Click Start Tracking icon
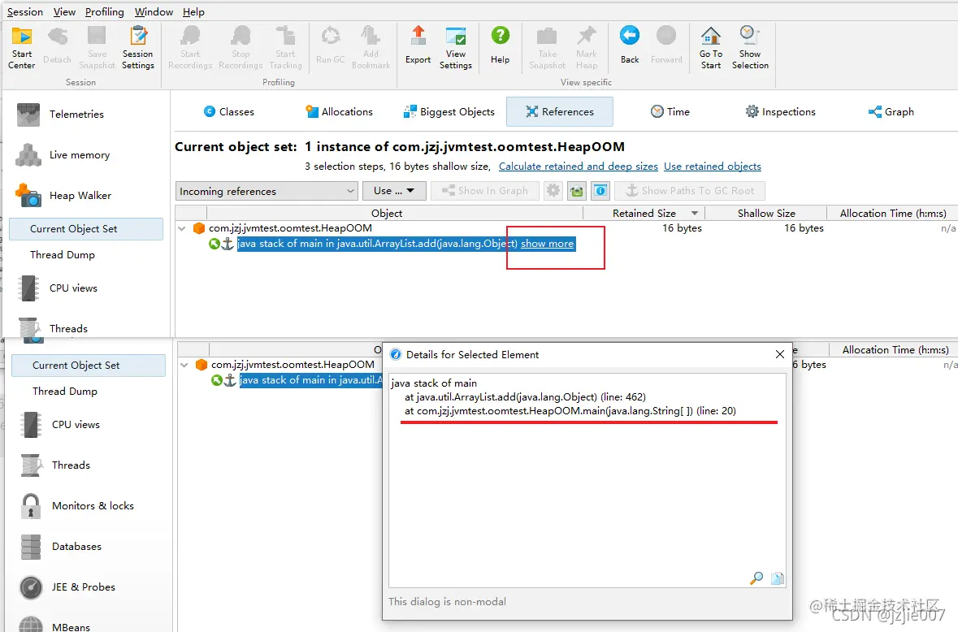 [285, 48]
